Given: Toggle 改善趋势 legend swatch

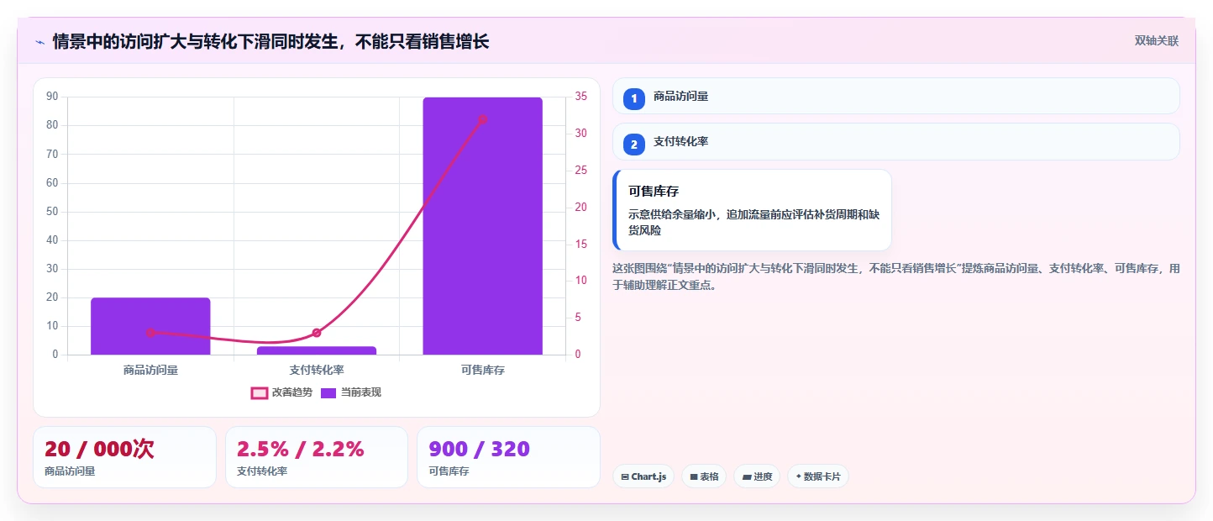Looking at the screenshot, I should (x=259, y=393).
